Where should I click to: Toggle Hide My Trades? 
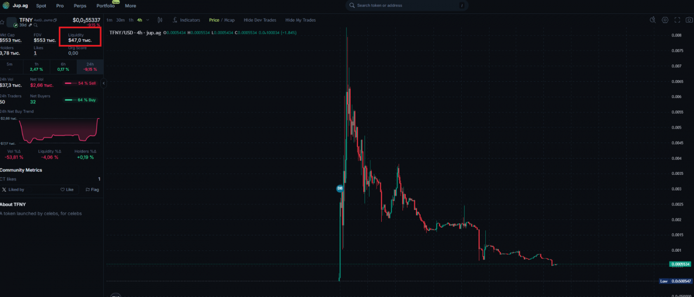[x=300, y=20]
